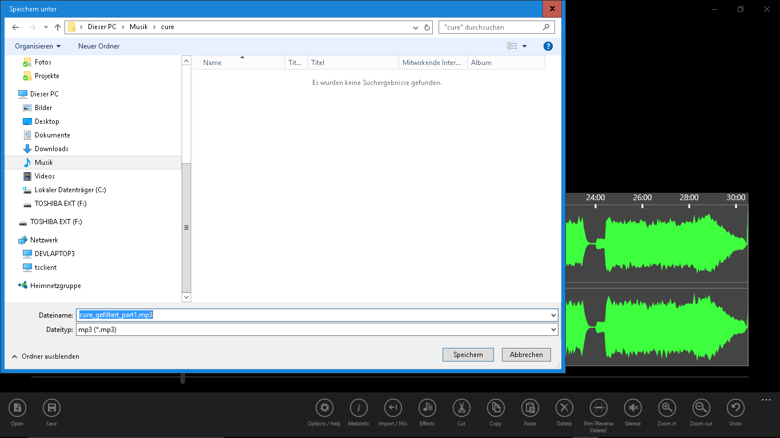The width and height of the screenshot is (780, 438).
Task: Sort by the Name column header
Action: pos(239,63)
